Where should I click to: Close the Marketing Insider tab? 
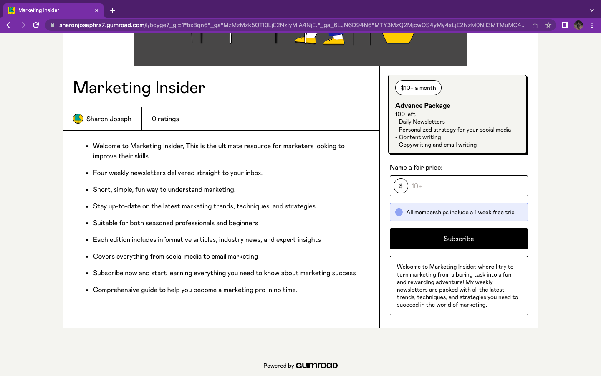pos(97,10)
